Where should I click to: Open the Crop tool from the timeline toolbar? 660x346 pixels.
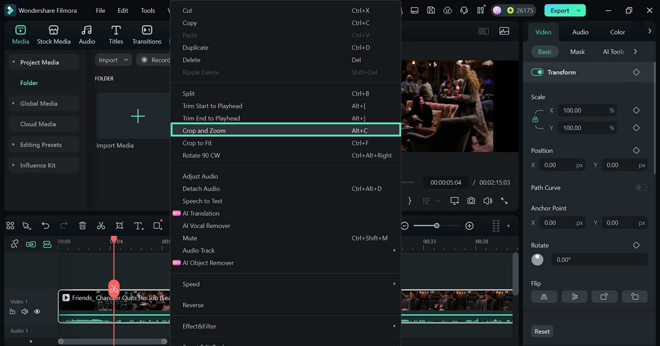120,225
